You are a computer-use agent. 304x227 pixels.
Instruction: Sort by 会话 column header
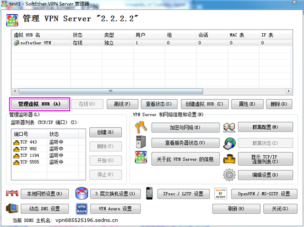pos(212,35)
